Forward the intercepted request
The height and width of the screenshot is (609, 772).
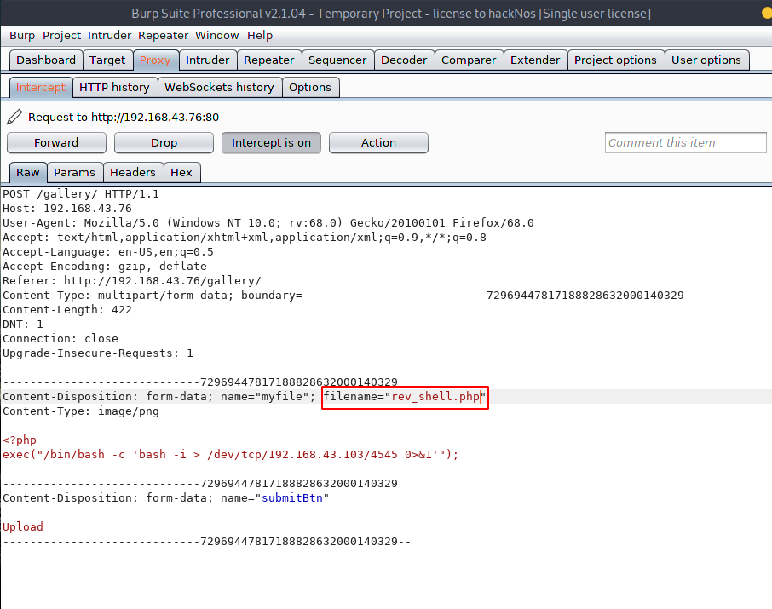[x=56, y=143]
